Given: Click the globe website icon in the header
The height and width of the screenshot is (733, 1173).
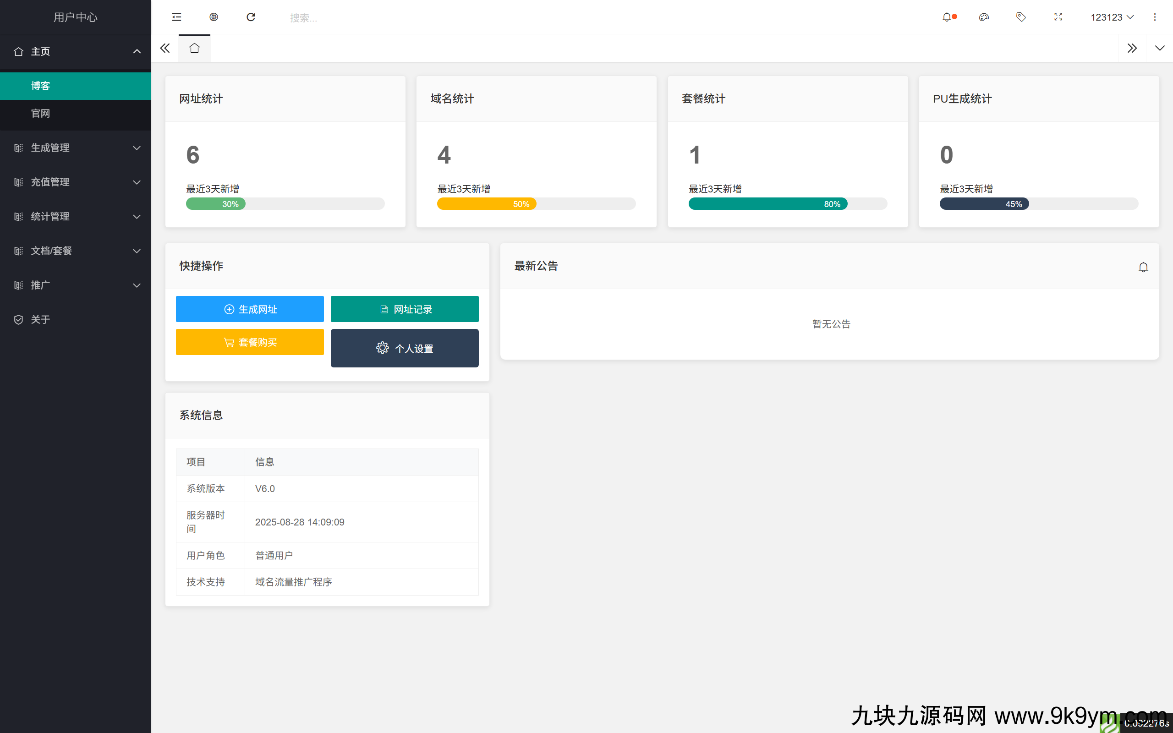Looking at the screenshot, I should click(x=214, y=17).
